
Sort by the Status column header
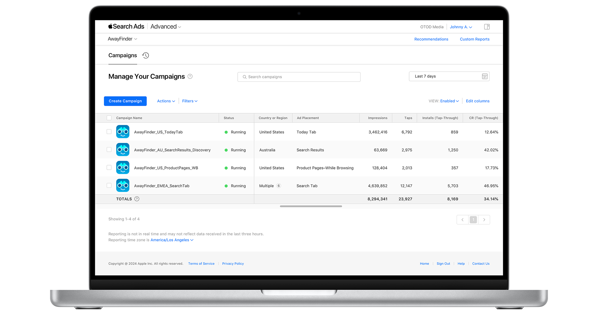pyautogui.click(x=229, y=118)
